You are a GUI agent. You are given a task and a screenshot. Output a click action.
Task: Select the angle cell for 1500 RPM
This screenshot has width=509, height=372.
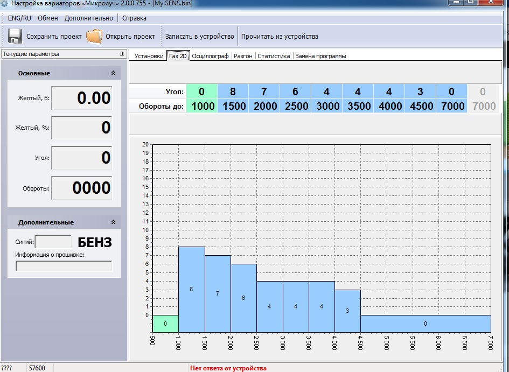(233, 92)
